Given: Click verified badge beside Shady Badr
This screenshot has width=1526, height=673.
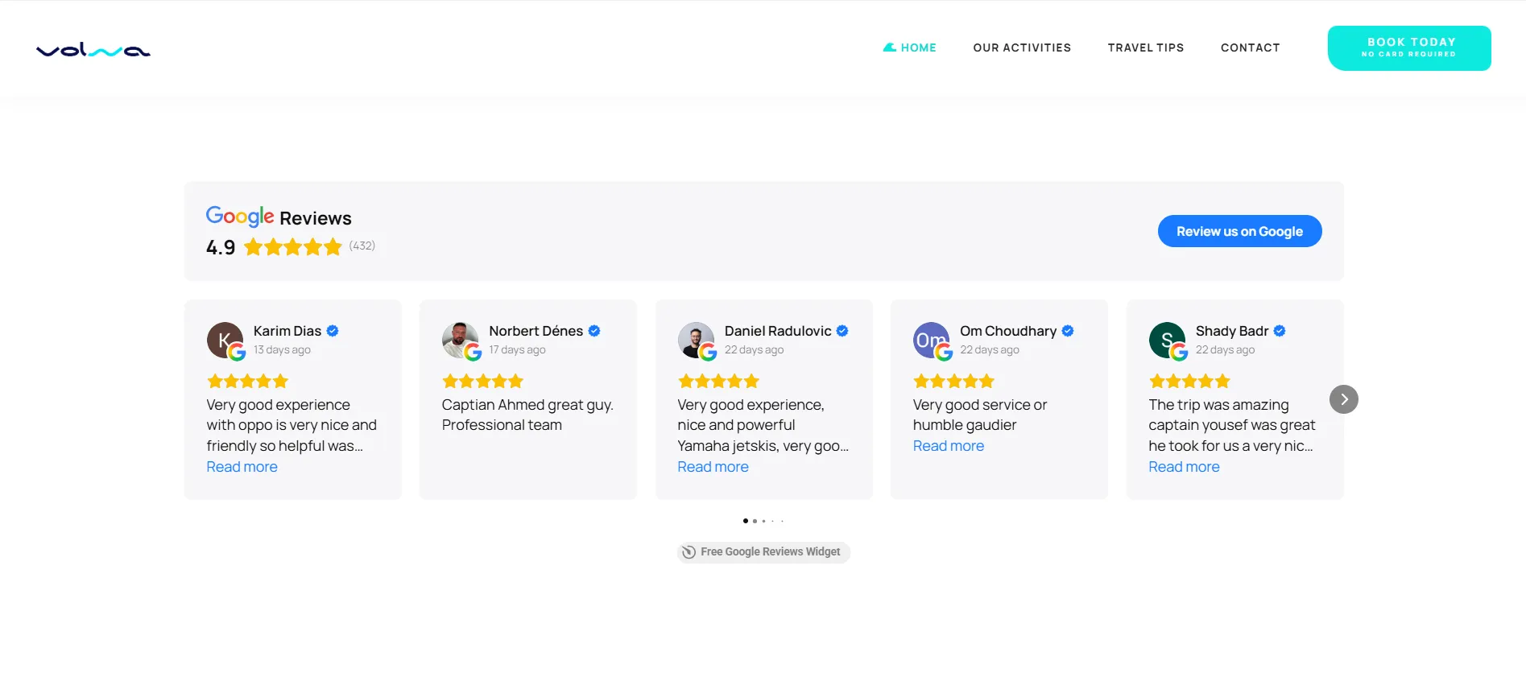Looking at the screenshot, I should pos(1280,331).
